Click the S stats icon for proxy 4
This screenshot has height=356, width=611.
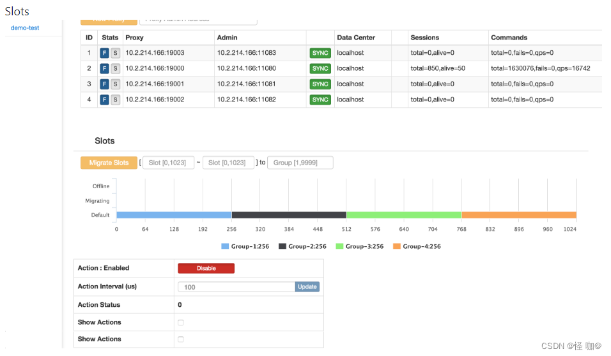tap(115, 100)
